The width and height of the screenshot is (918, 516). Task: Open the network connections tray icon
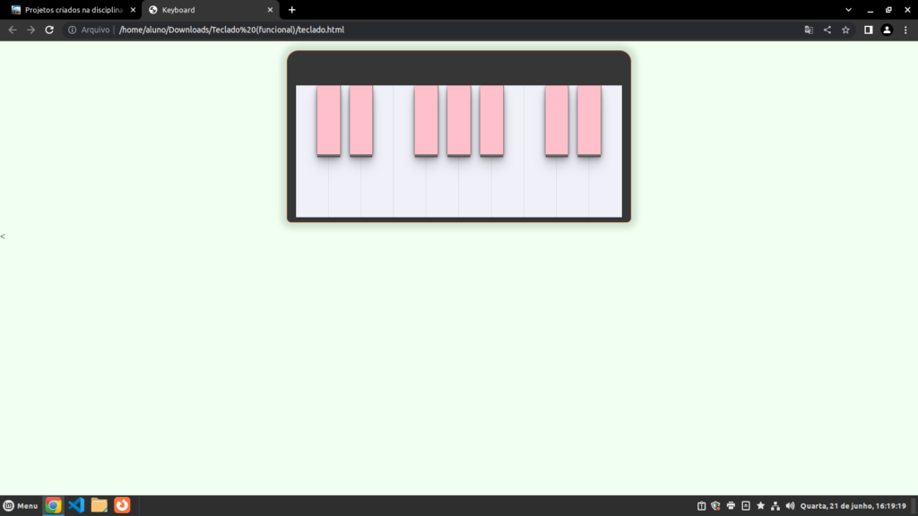point(775,506)
